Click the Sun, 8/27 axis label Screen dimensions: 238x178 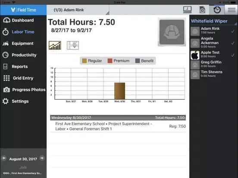[x=71, y=101]
